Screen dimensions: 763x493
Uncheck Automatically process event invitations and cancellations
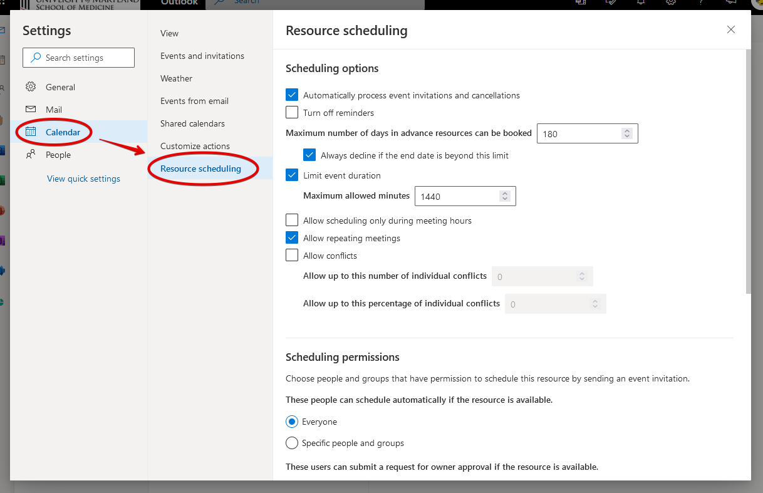click(292, 95)
